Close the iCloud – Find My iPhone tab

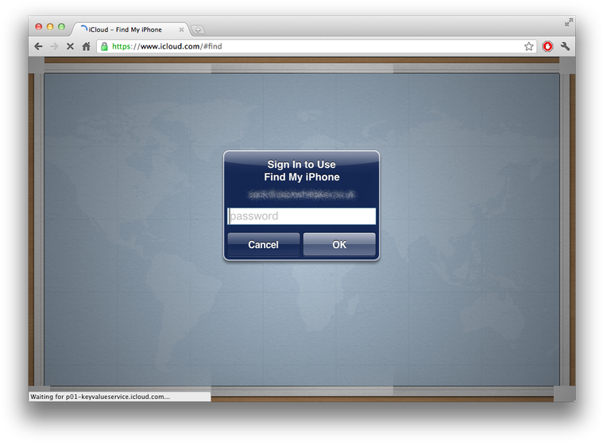click(181, 29)
